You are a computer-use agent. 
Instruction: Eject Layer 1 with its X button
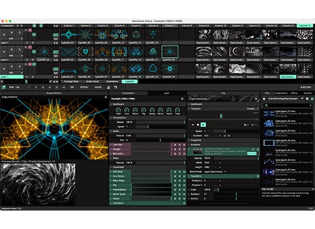(4, 69)
